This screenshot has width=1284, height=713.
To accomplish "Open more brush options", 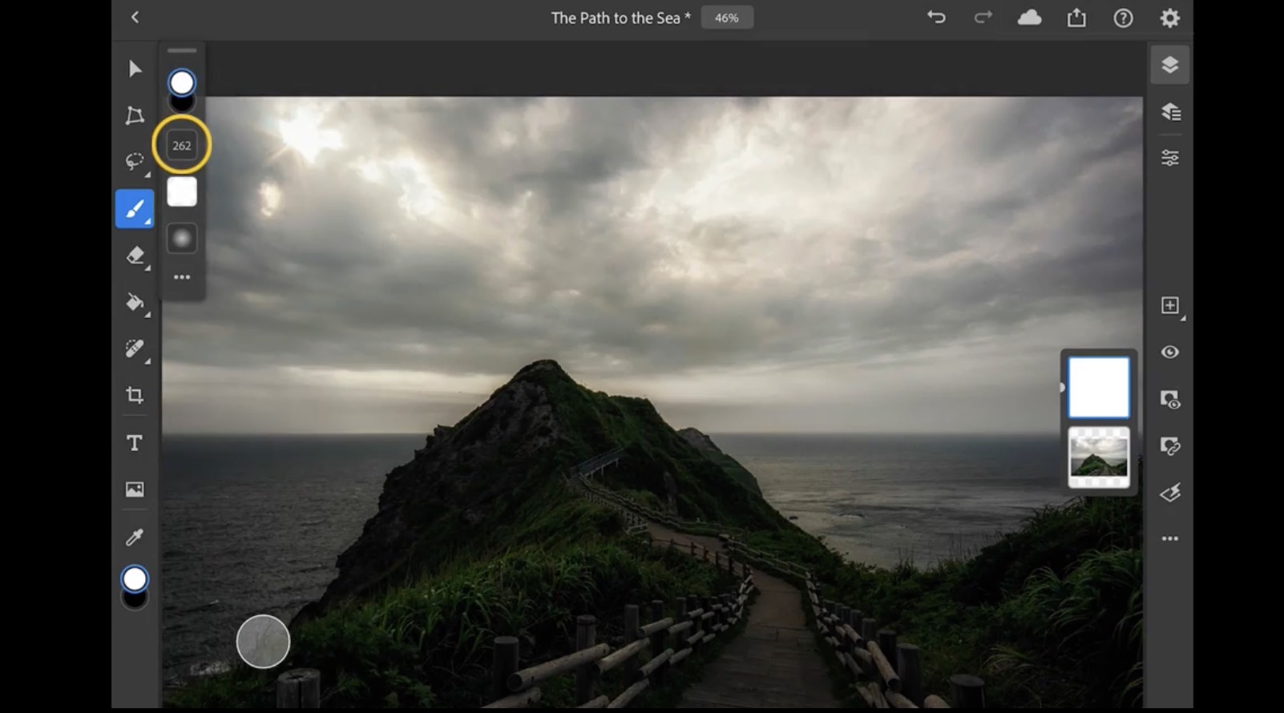I will pyautogui.click(x=182, y=277).
